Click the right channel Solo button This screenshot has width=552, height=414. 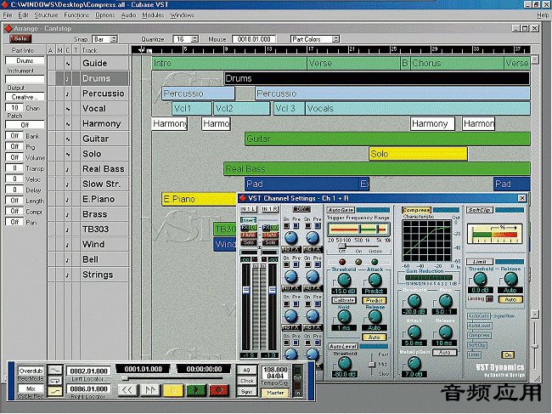[270, 242]
